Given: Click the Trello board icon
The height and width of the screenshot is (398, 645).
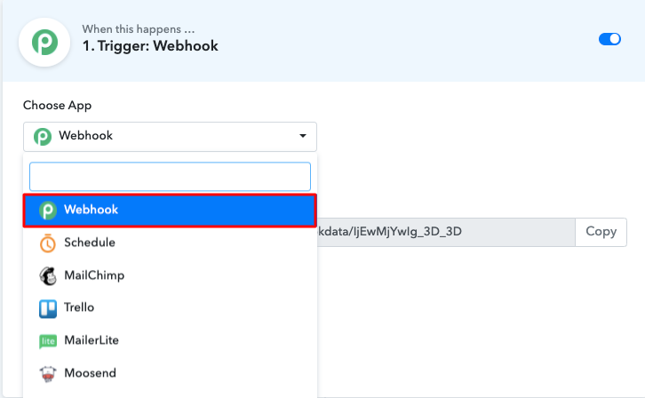Looking at the screenshot, I should (x=48, y=309).
